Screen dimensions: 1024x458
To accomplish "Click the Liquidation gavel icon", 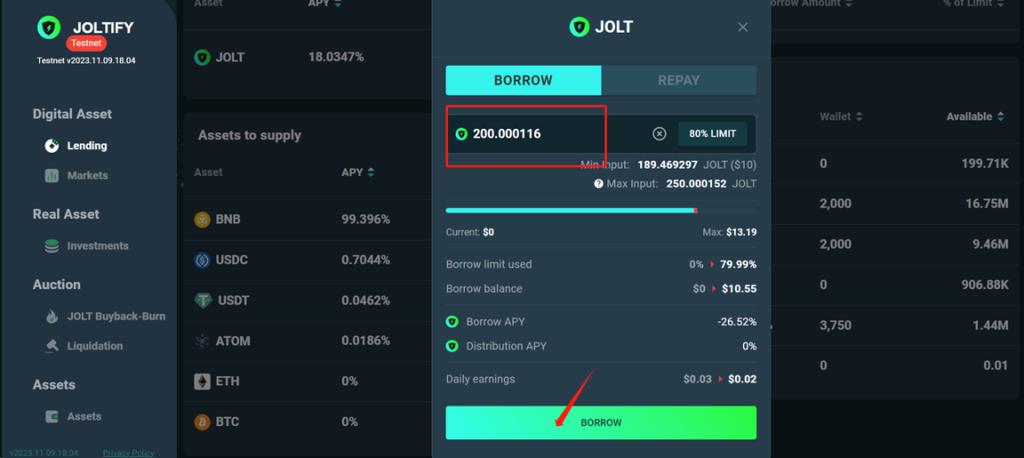I will [x=52, y=346].
